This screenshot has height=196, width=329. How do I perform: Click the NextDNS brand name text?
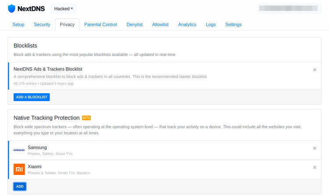pos(31,9)
